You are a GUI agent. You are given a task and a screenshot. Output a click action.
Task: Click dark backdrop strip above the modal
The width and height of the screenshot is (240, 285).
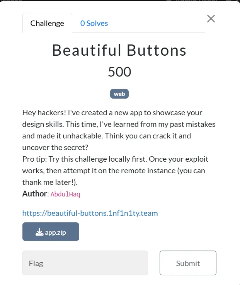(x=120, y=0)
